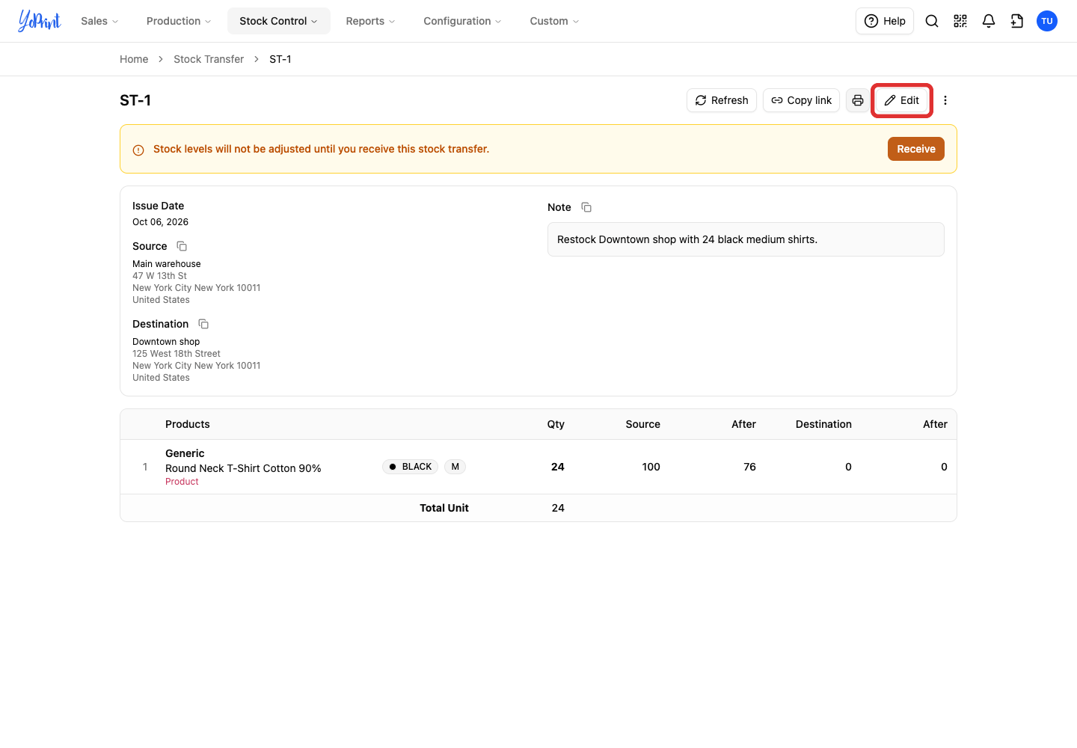Copy the Source address
Image resolution: width=1077 pixels, height=748 pixels.
click(182, 246)
